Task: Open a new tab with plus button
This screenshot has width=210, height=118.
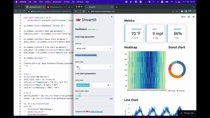Action: coord(117,7)
